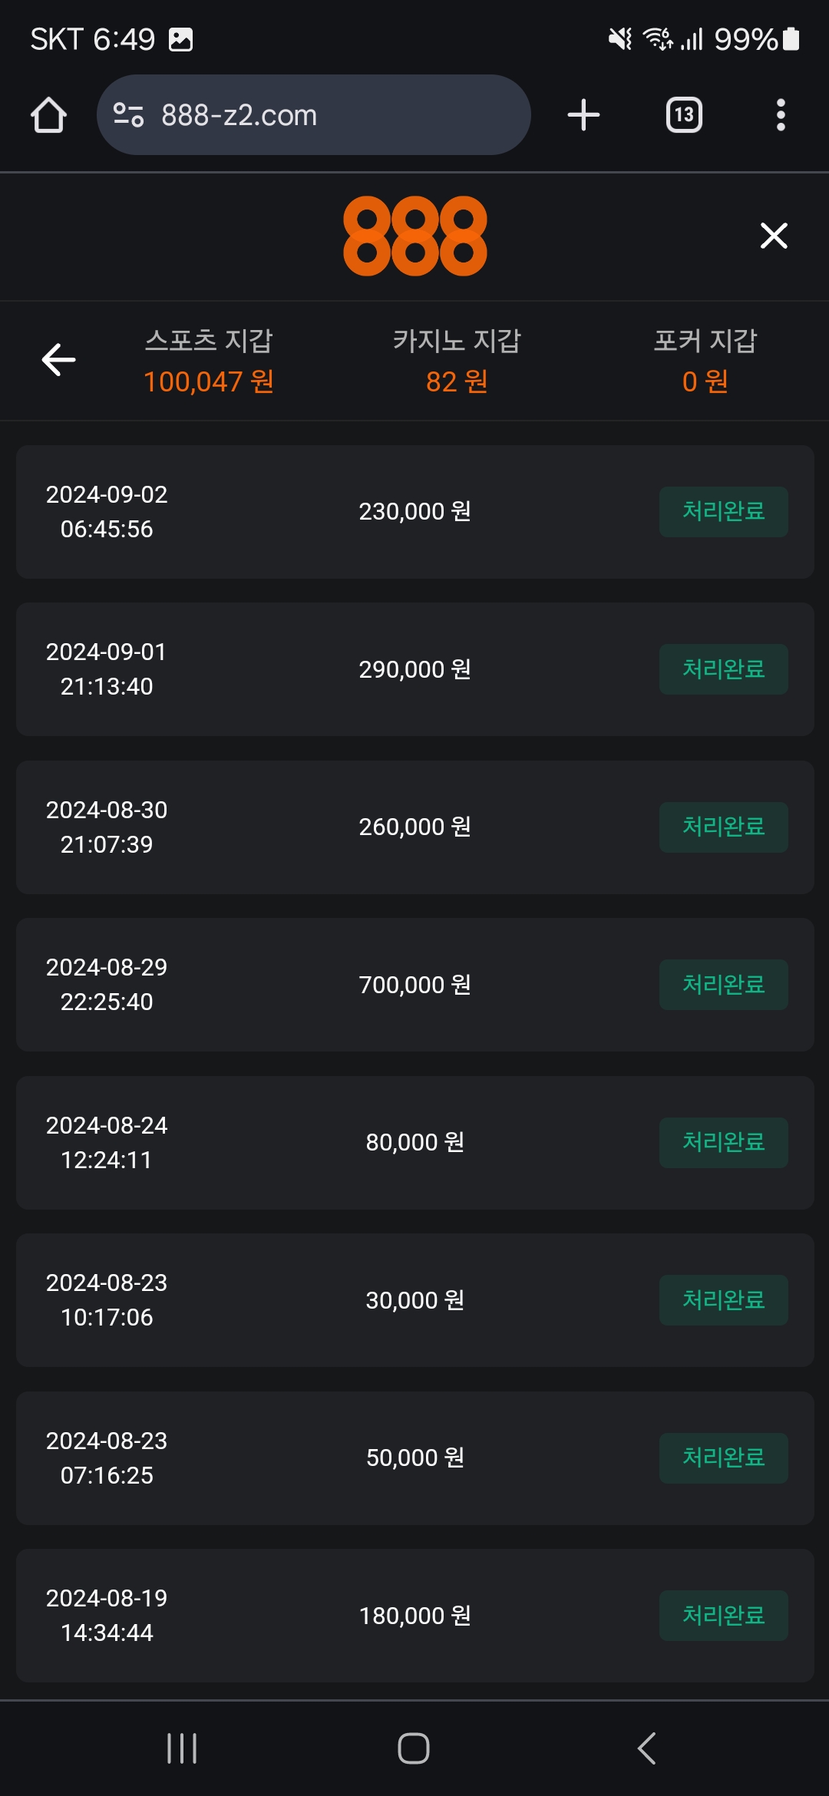Select the 카지노 지급 tab

[x=457, y=361]
